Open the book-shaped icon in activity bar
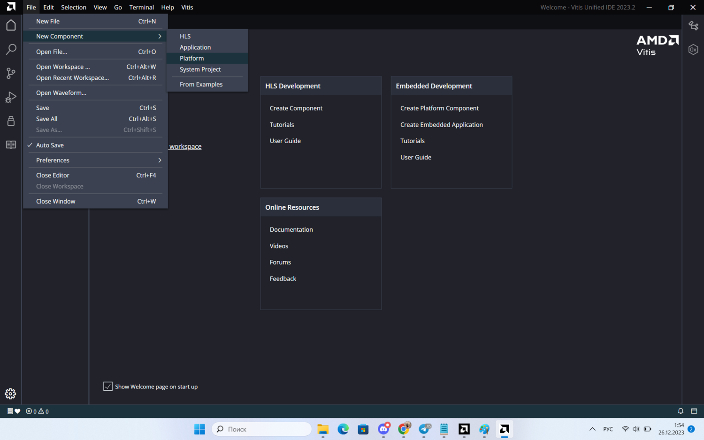 coord(11,145)
